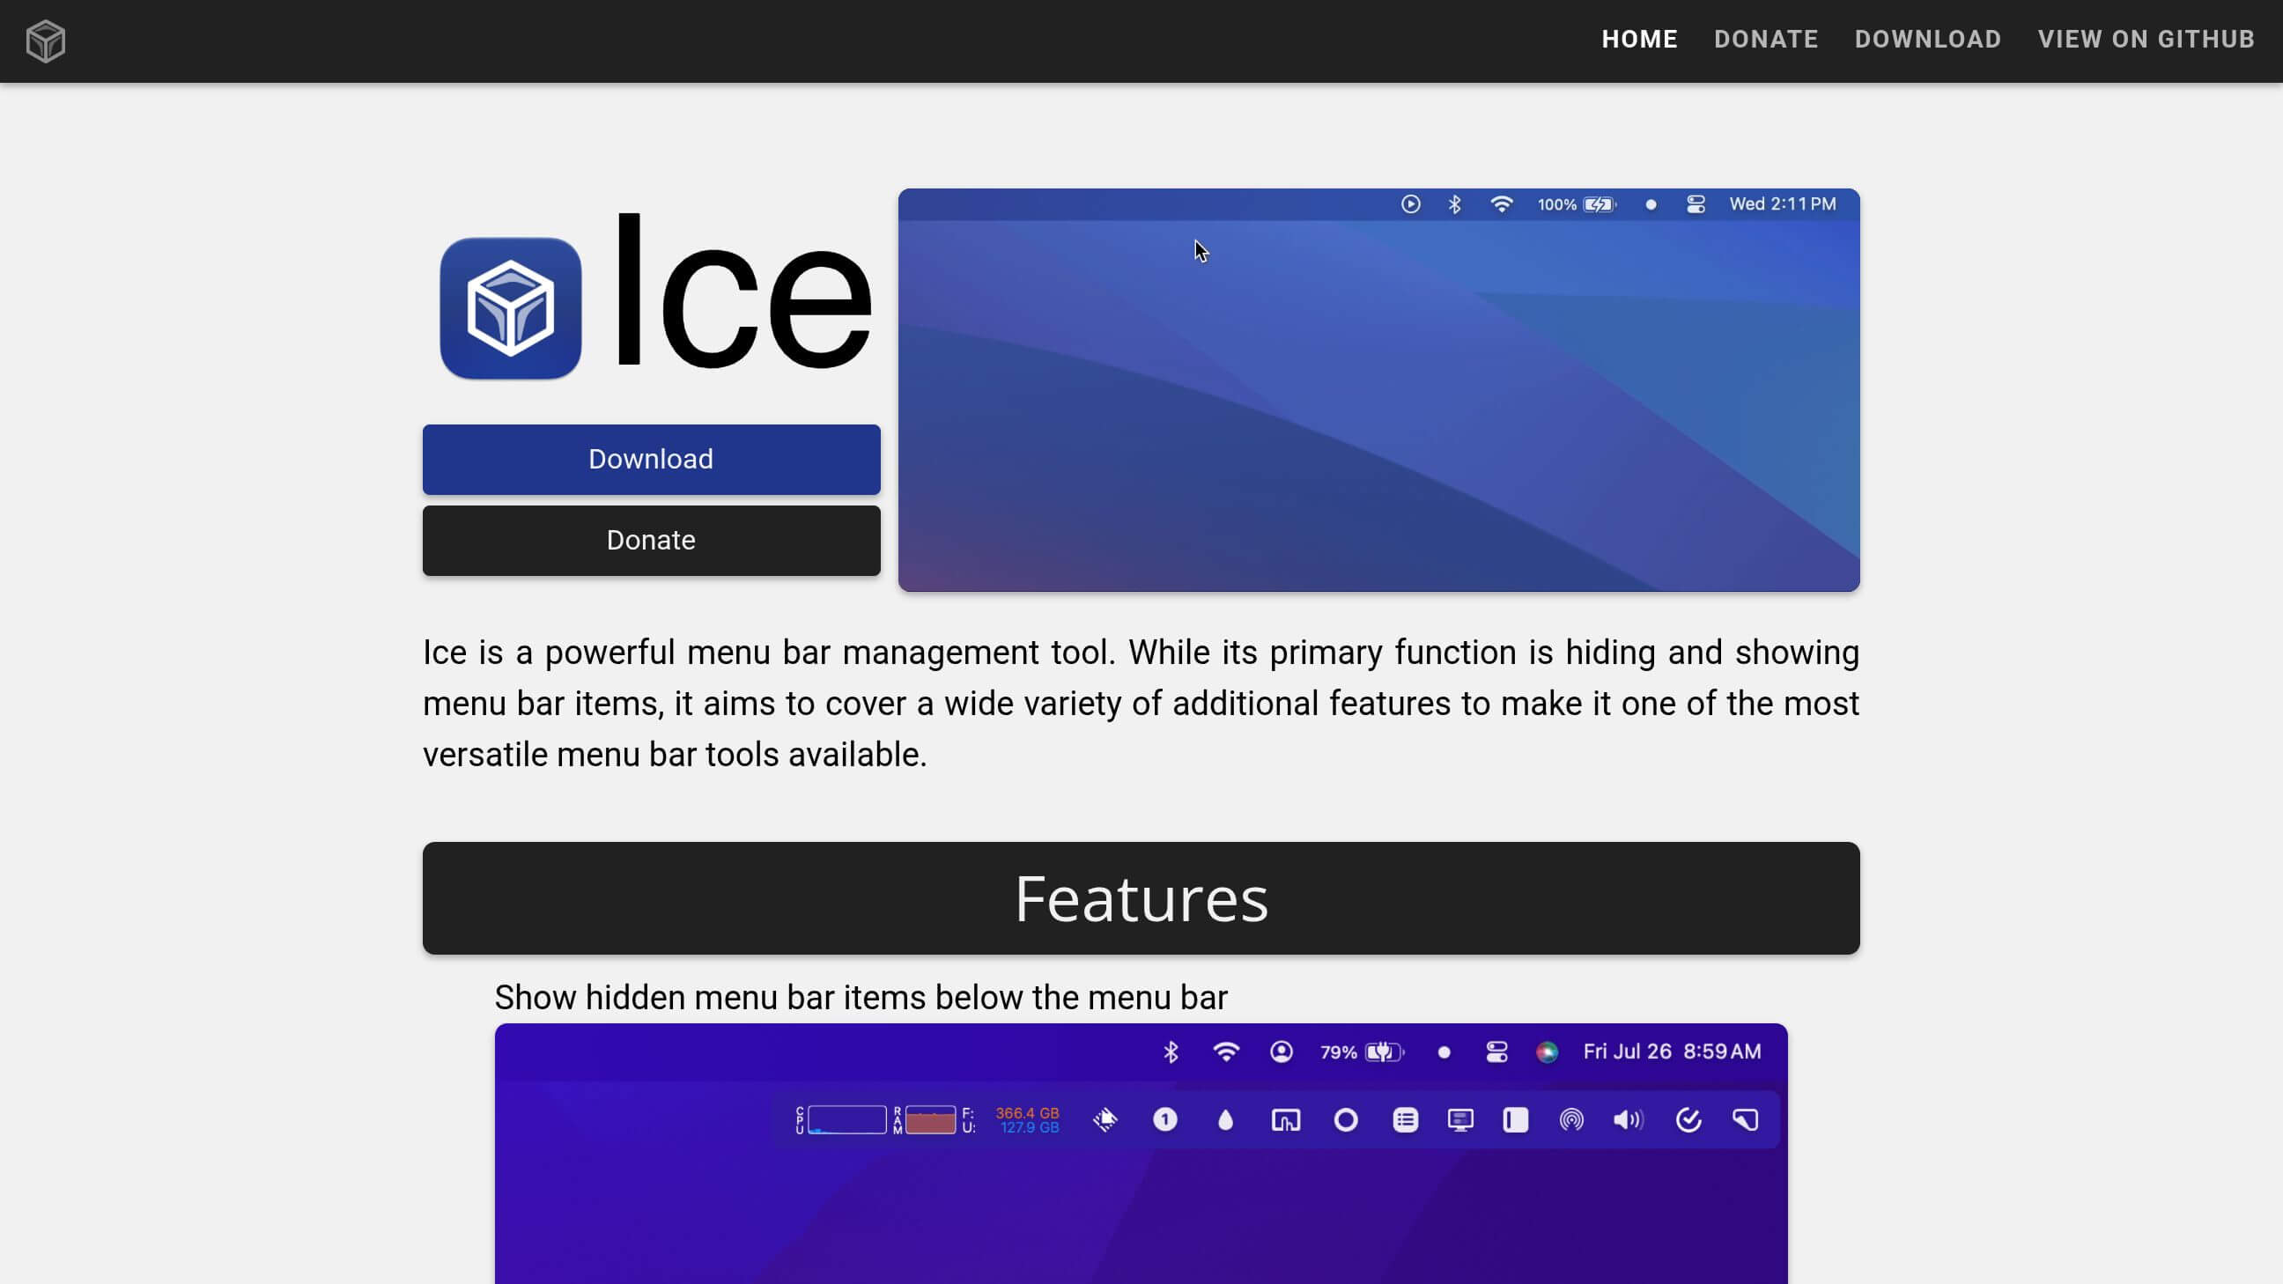Click the Wi-Fi icon in the hero demo menu bar
Viewport: 2283px width, 1284px height.
tap(1502, 204)
